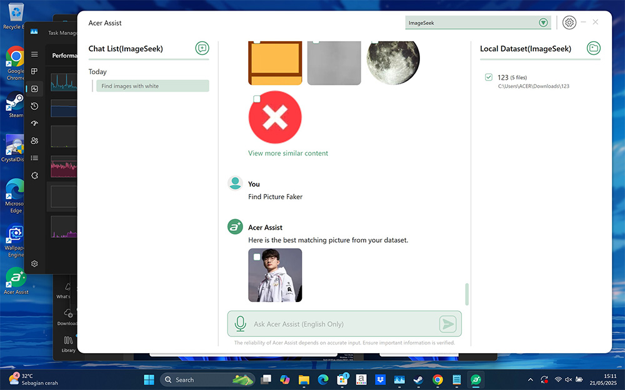Open Wallpaper Engine desktop shortcut
625x390 pixels.
click(x=15, y=241)
